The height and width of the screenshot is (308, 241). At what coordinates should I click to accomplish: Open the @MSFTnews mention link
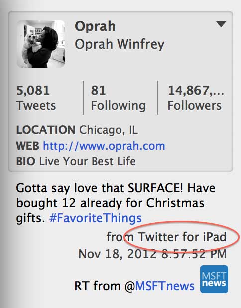[x=159, y=286]
